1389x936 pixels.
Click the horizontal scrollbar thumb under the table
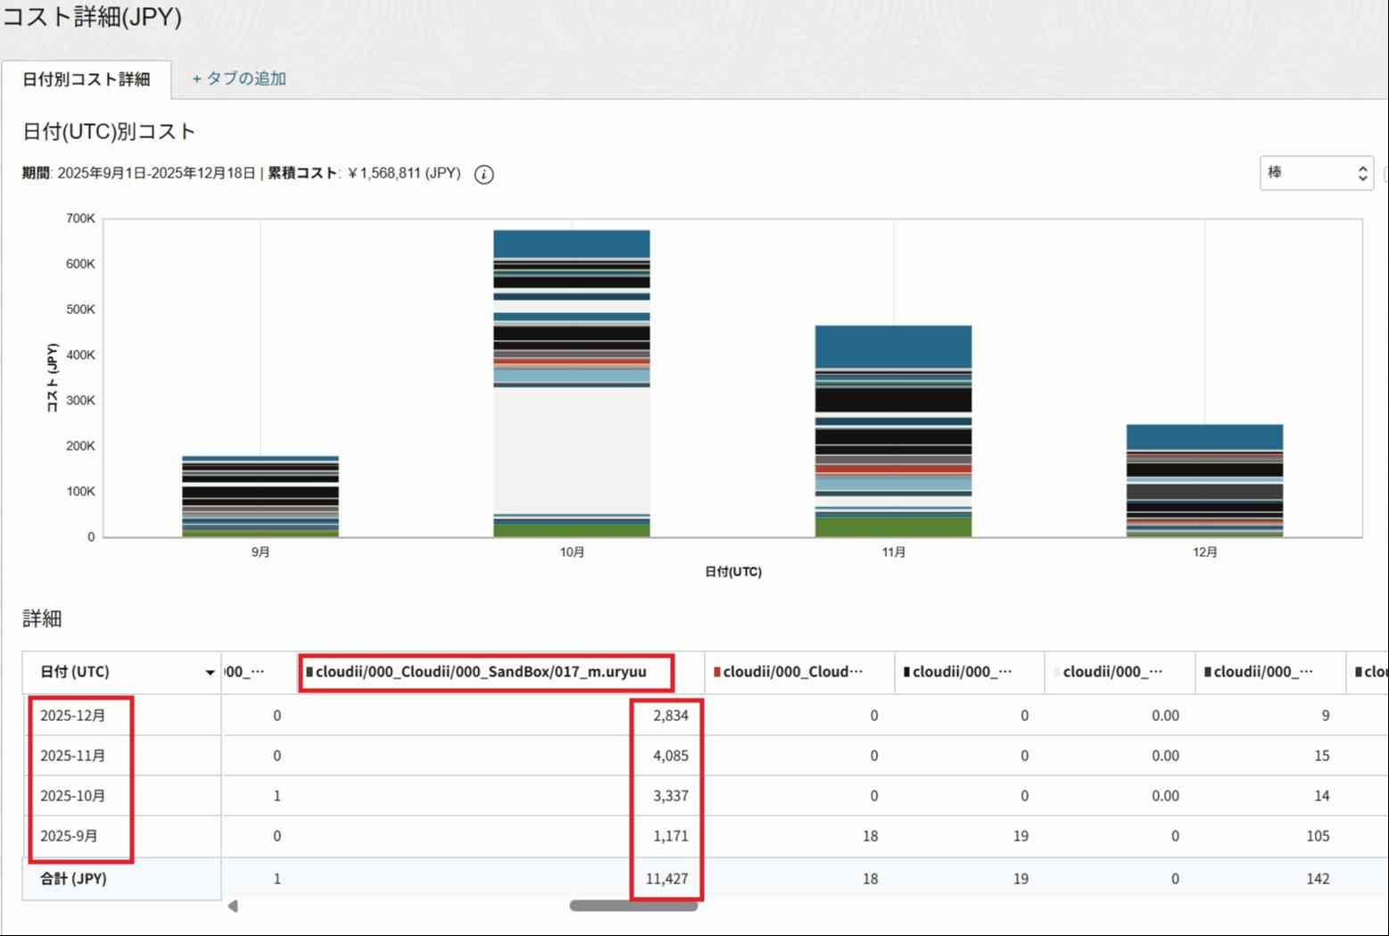tap(633, 907)
